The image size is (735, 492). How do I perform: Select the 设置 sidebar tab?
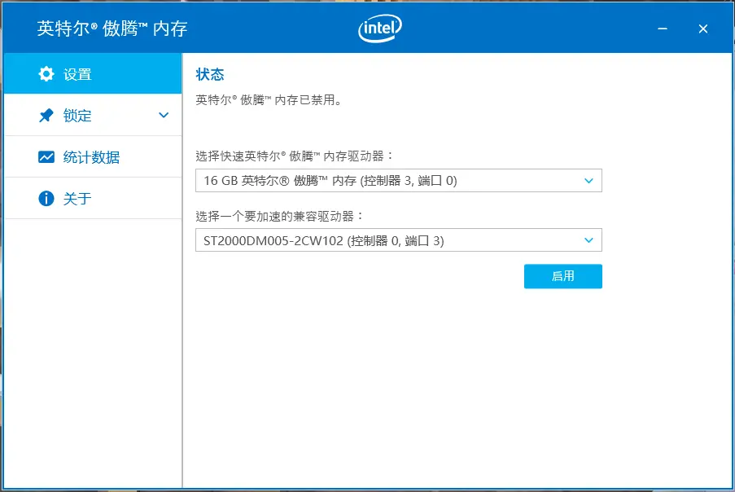pyautogui.click(x=78, y=74)
